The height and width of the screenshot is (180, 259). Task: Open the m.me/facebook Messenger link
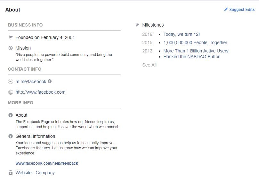pos(31,82)
